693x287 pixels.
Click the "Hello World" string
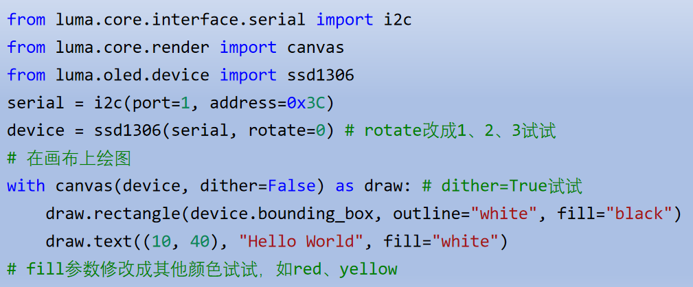[301, 242]
